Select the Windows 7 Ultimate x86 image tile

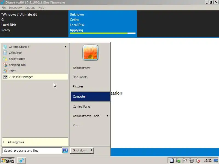coord(34,24)
